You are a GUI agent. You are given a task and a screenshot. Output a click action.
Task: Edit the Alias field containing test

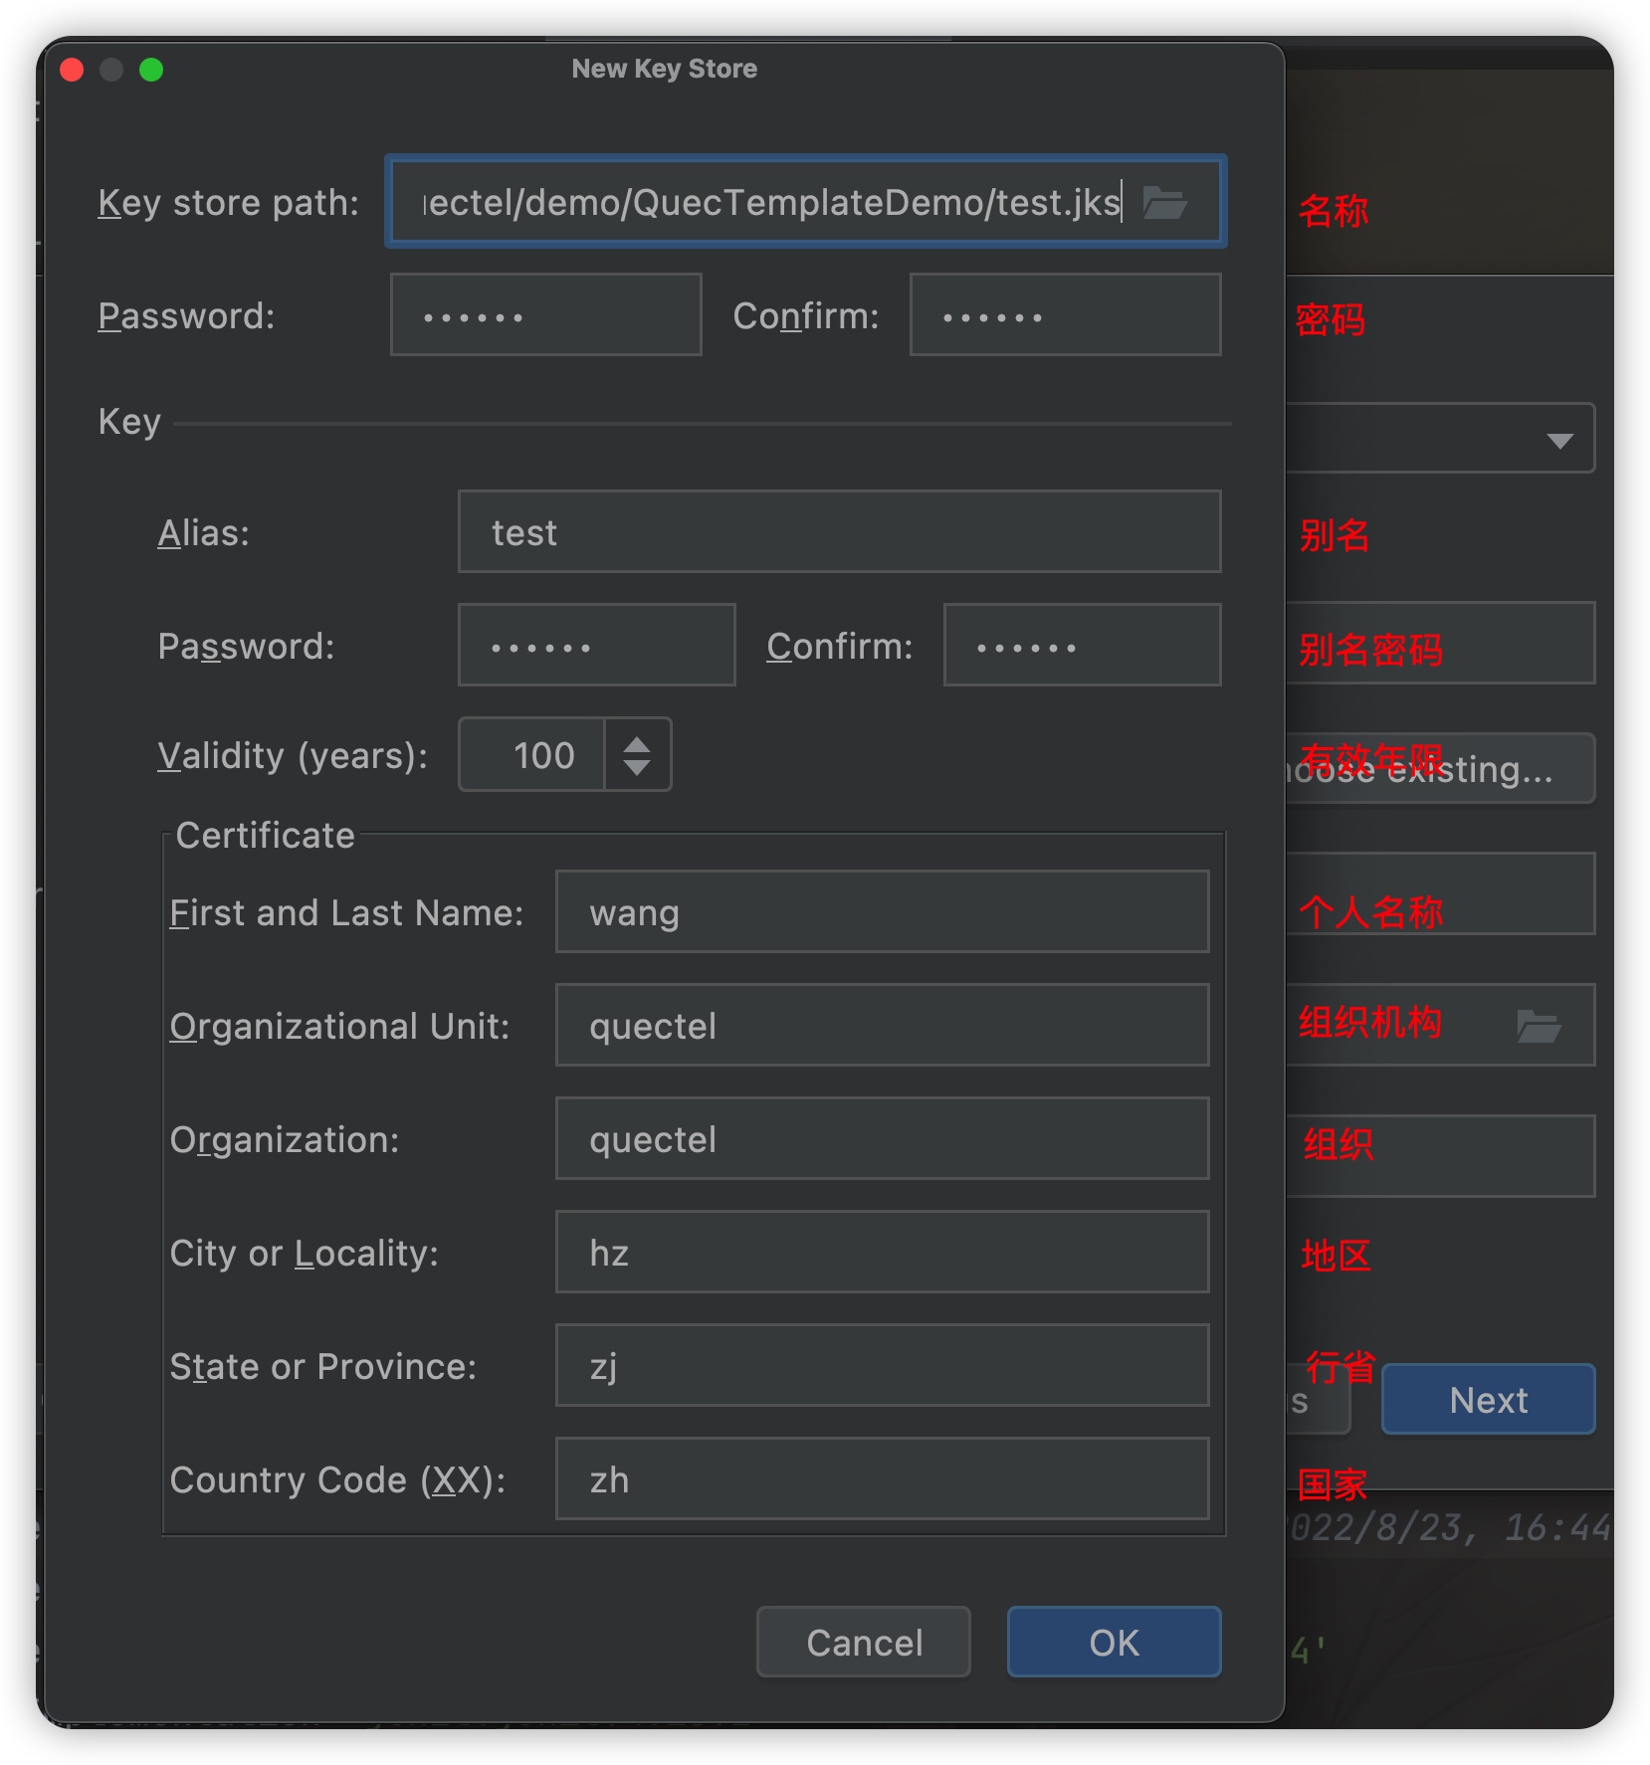(x=839, y=531)
